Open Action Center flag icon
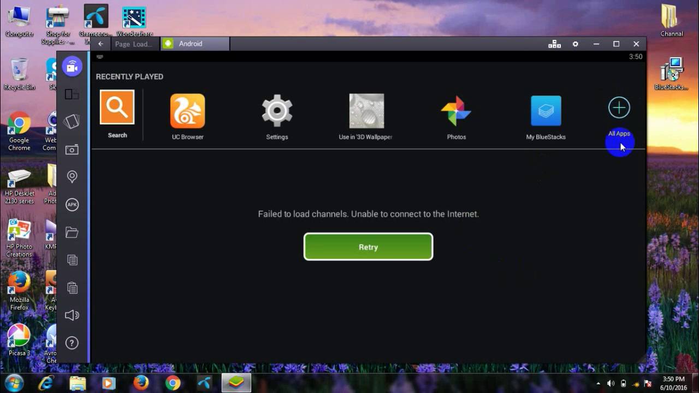The image size is (699, 393). point(648,384)
